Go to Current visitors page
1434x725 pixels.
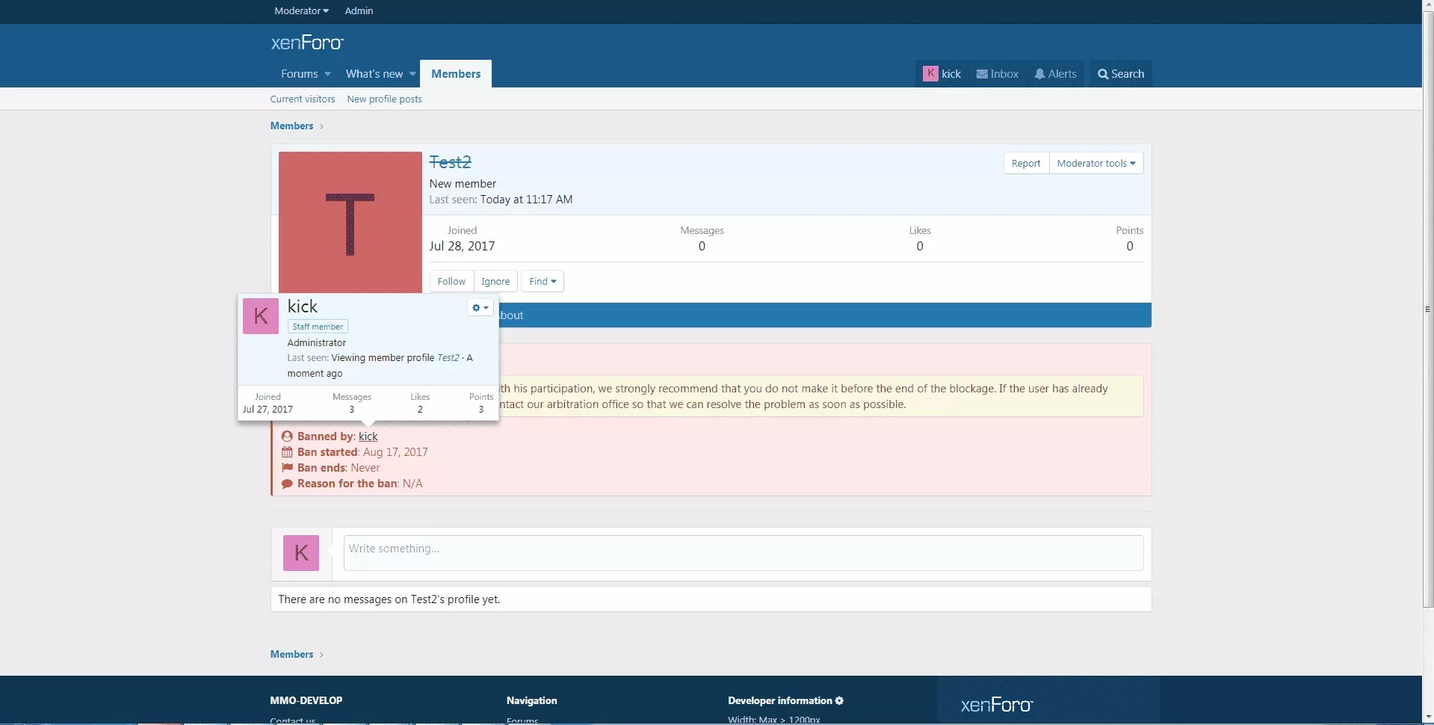click(303, 99)
